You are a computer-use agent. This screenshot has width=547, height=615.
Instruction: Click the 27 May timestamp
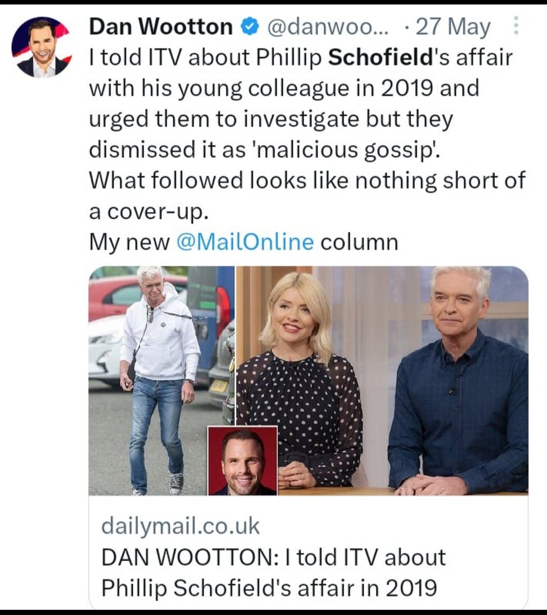(x=453, y=27)
